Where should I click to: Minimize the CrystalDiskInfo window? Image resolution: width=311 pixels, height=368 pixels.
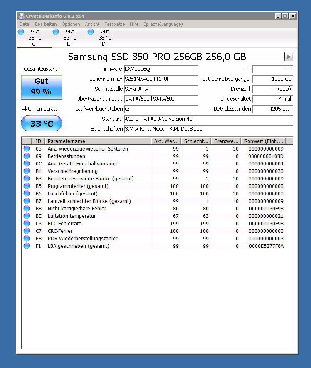pos(279,16)
